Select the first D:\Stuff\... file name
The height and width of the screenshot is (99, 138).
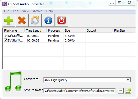(15, 36)
